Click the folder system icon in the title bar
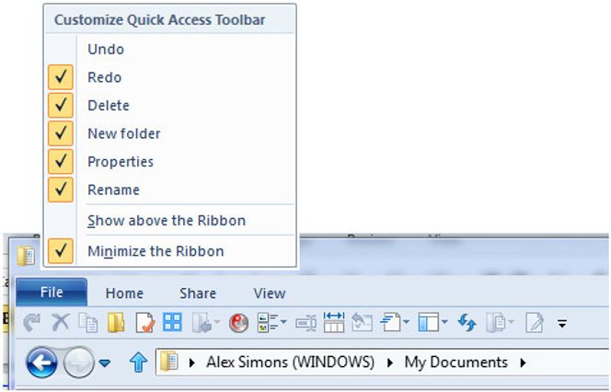This screenshot has width=611, height=392. tap(26, 256)
